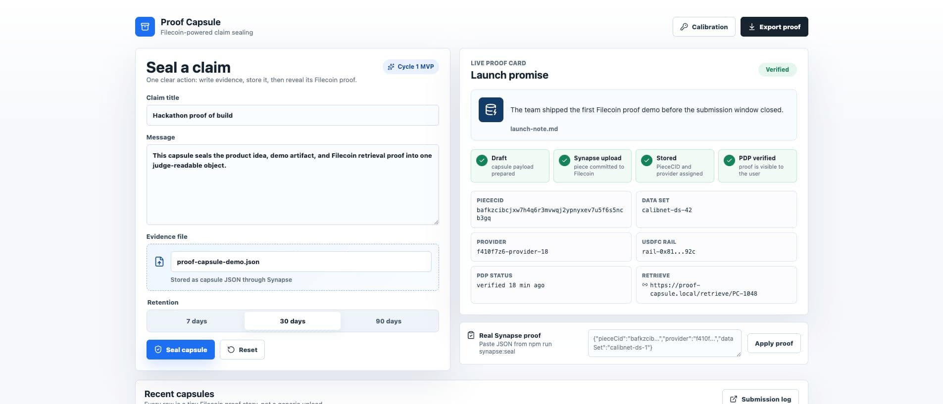Screen dimensions: 943x404
Task: Click the Synapse JSON textarea resize handle
Action: tap(739, 354)
